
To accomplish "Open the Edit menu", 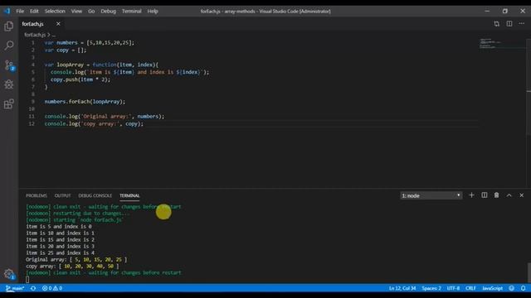I will (x=34, y=11).
